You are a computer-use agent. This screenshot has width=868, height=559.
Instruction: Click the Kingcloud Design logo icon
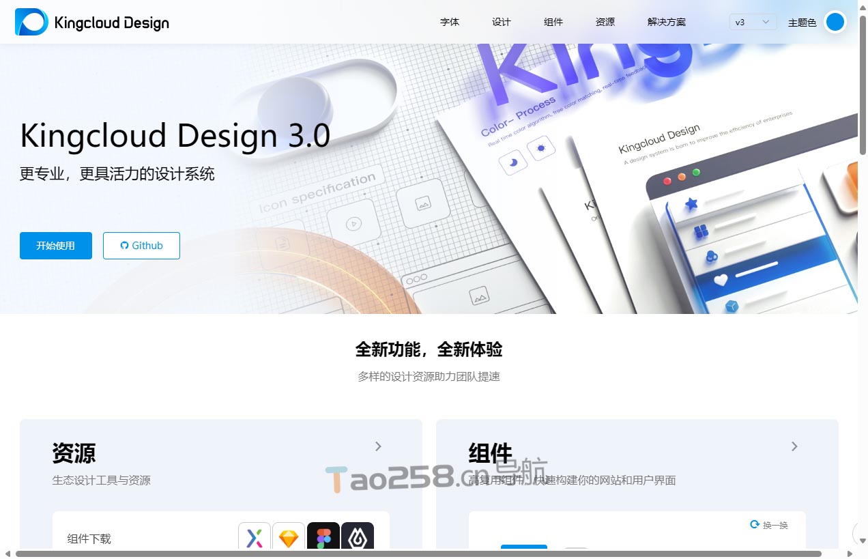(x=31, y=22)
